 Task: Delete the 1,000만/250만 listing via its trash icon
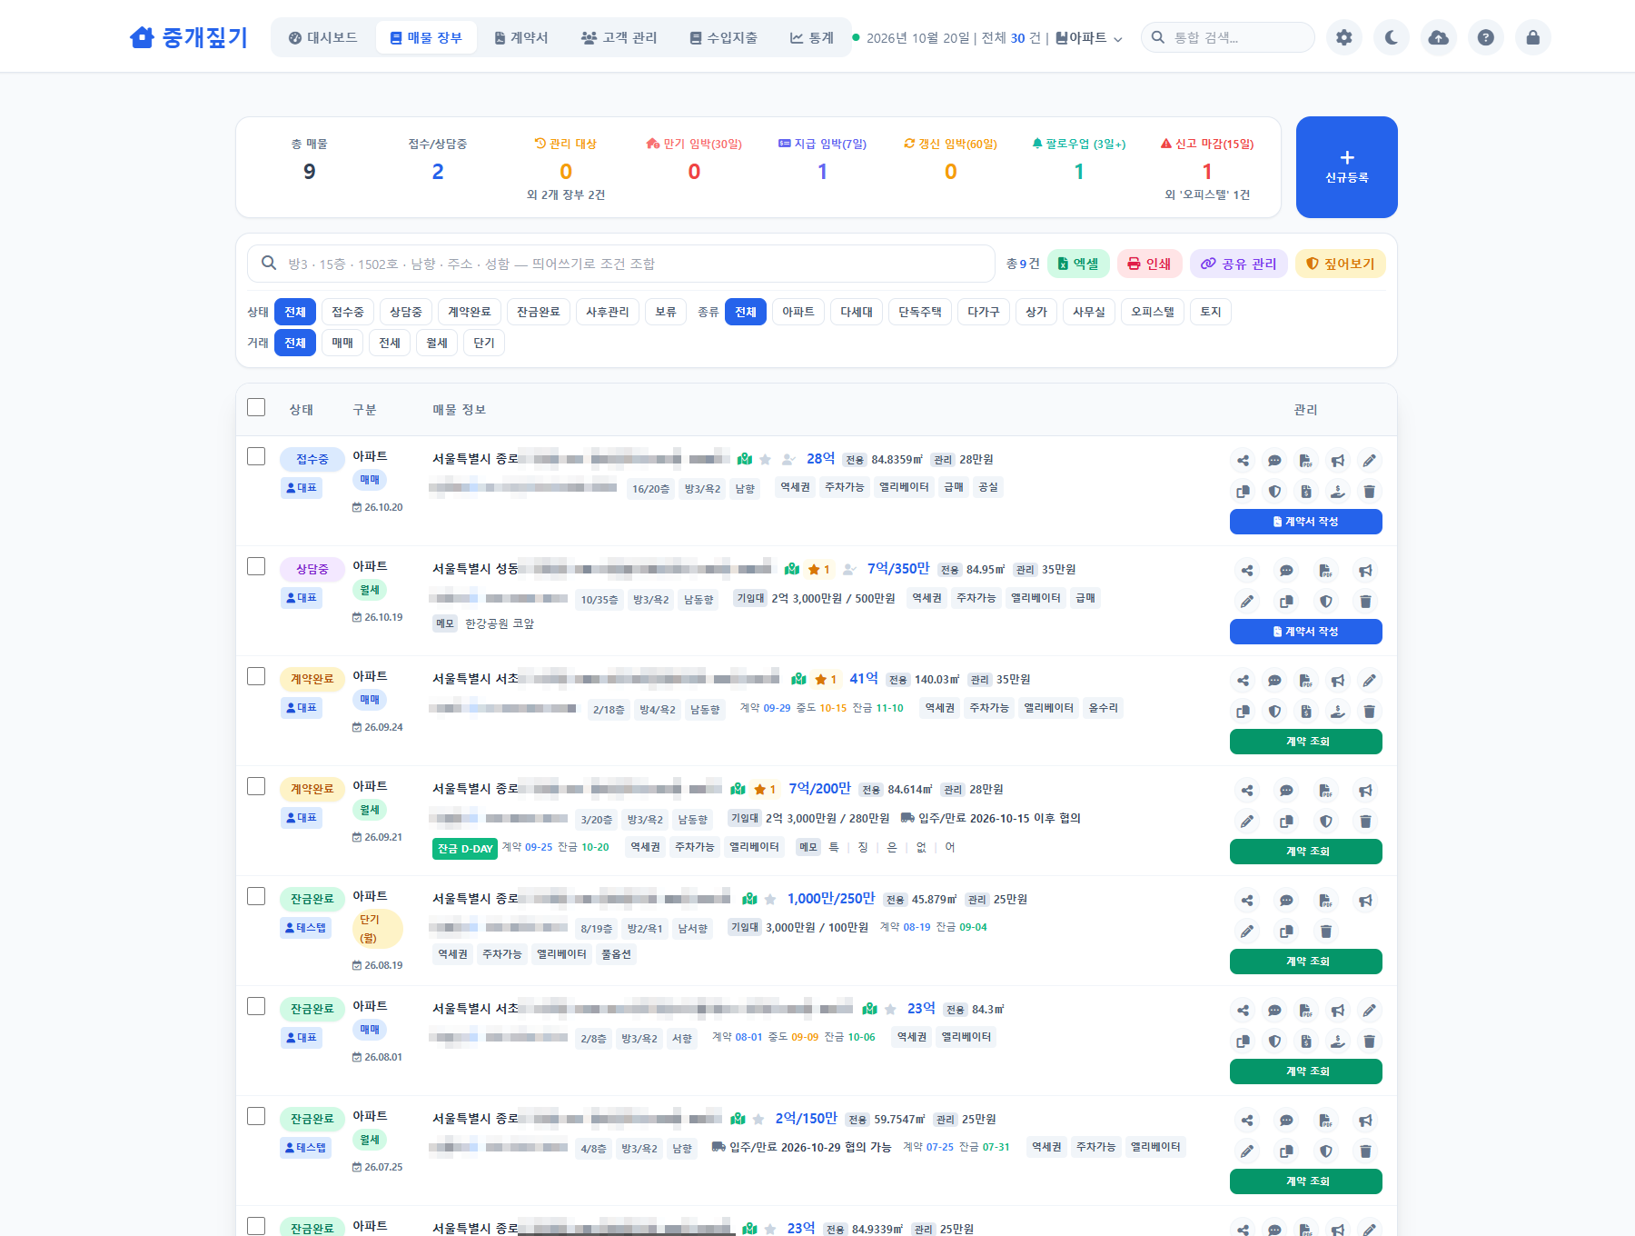click(x=1326, y=932)
